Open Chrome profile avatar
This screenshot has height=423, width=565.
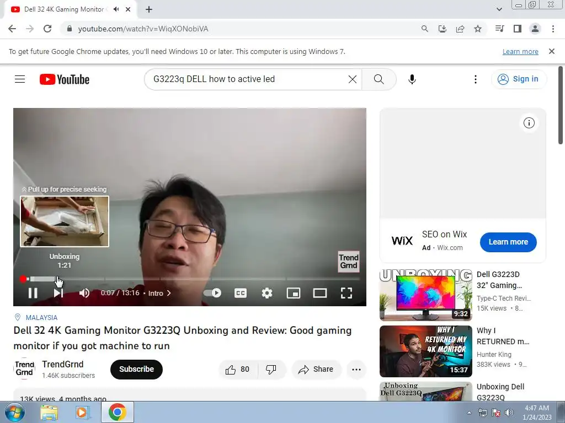[535, 29]
